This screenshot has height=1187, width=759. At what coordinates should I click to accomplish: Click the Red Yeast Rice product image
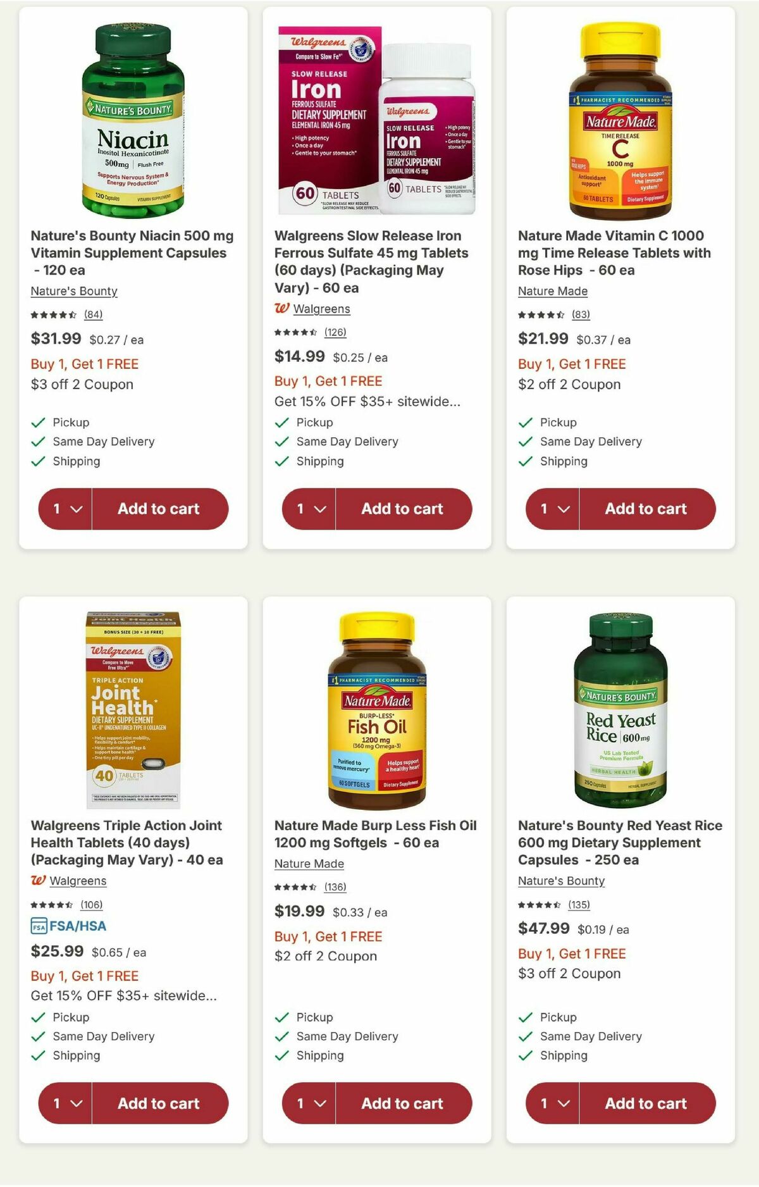tap(619, 702)
